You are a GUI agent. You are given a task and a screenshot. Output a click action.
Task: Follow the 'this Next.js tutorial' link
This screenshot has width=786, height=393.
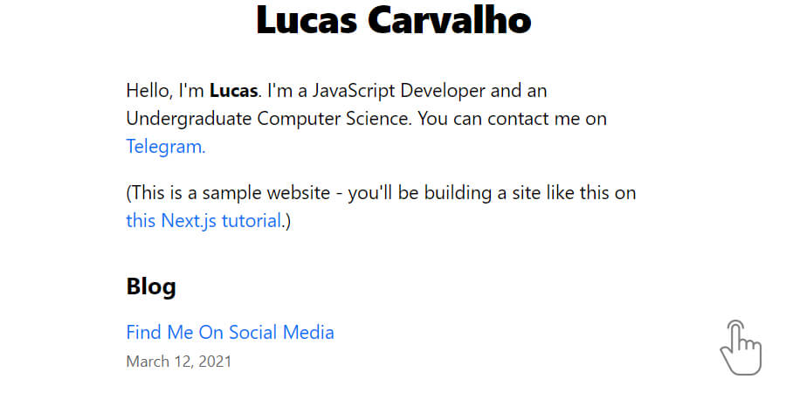click(203, 221)
